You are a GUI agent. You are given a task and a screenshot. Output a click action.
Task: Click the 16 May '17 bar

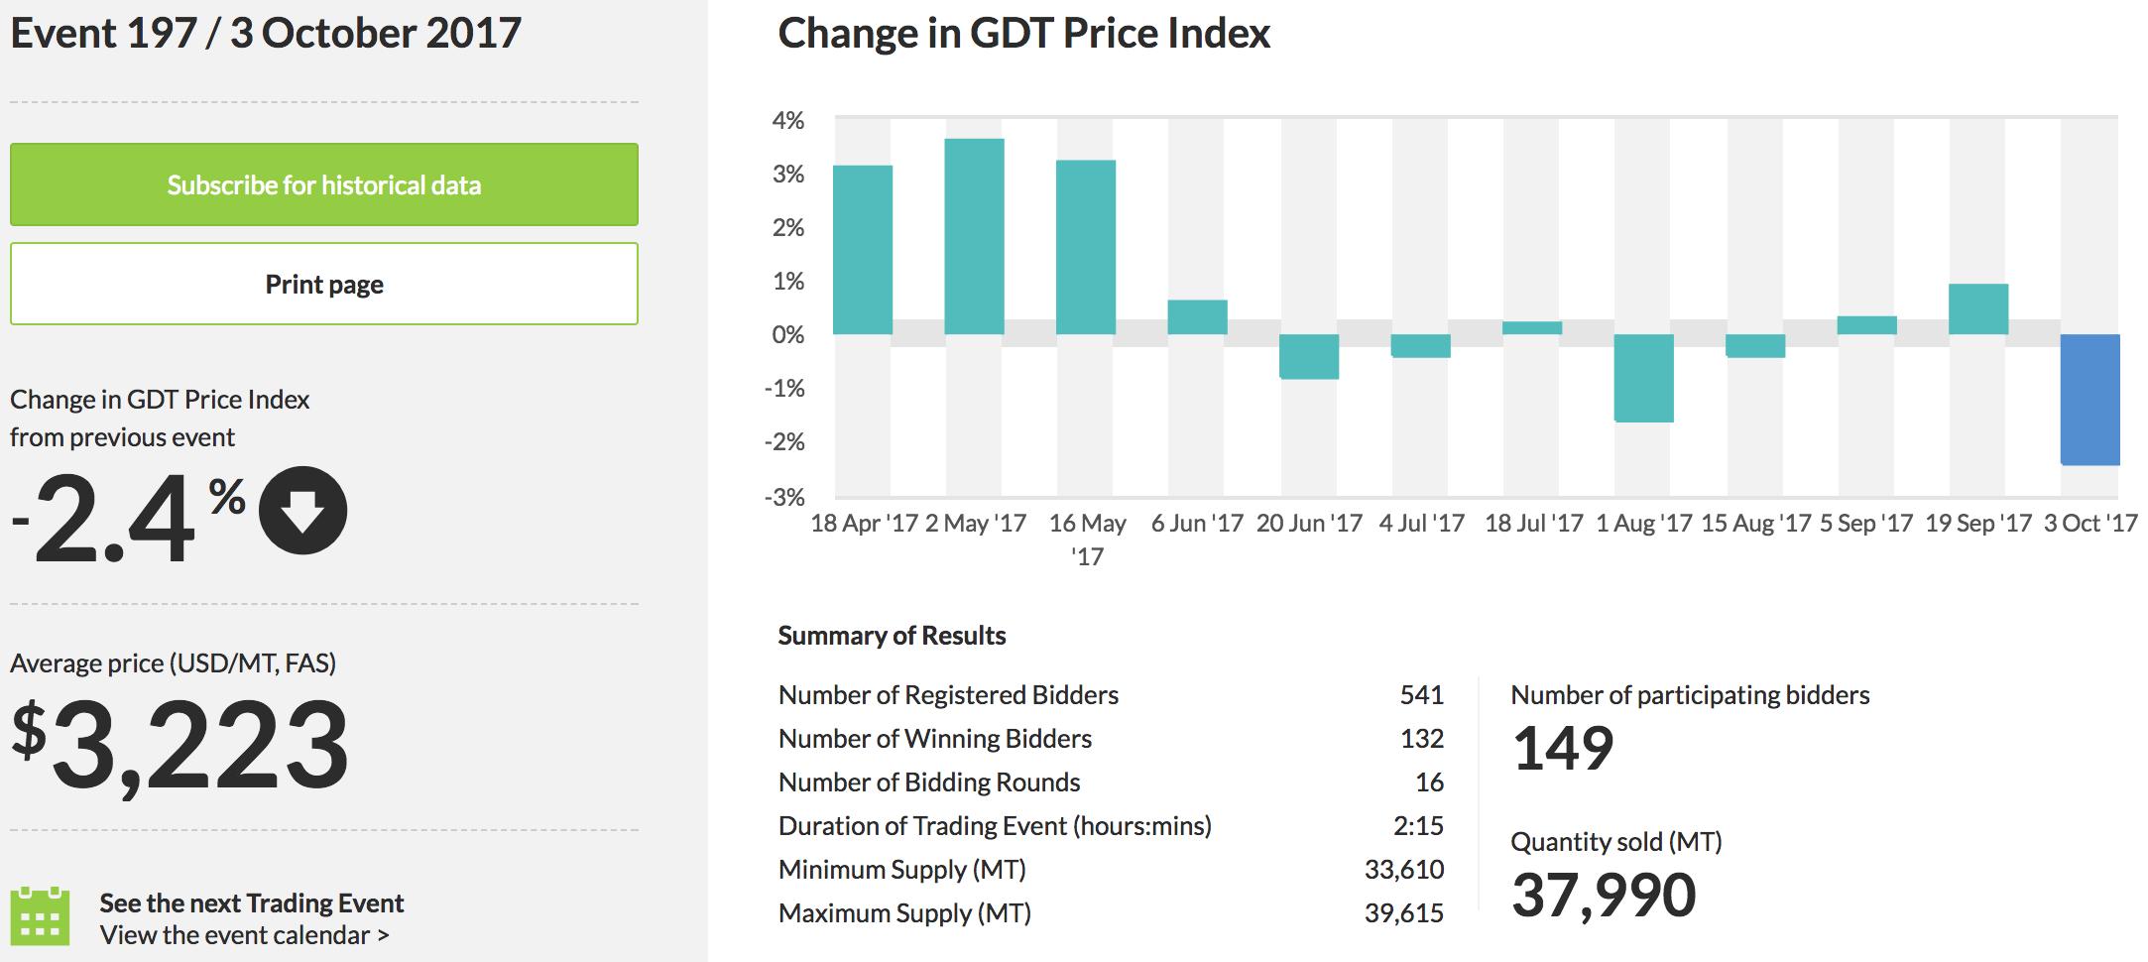coord(1086,248)
